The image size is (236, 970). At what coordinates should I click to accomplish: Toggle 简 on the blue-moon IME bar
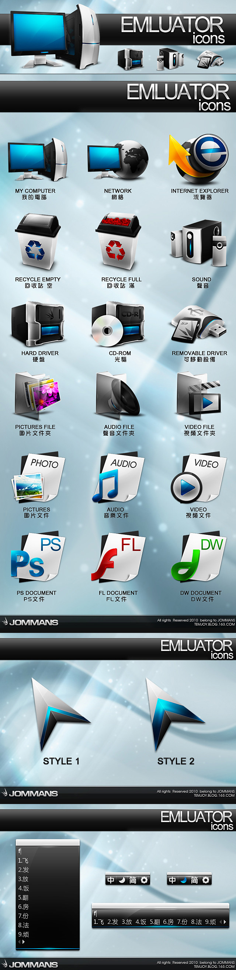[195, 880]
